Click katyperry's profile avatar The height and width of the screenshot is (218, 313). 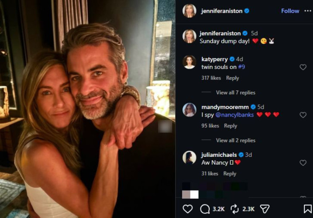point(189,62)
